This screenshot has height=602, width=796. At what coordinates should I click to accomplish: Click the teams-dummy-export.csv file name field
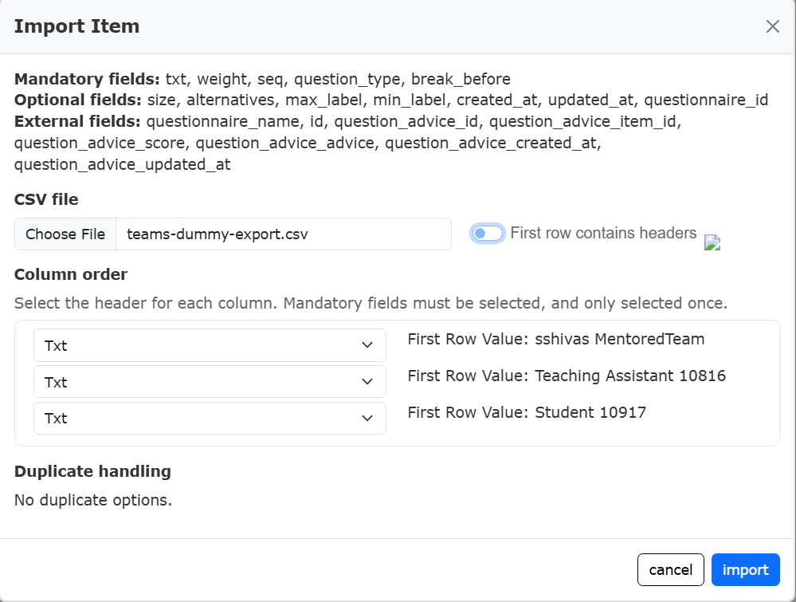[283, 234]
